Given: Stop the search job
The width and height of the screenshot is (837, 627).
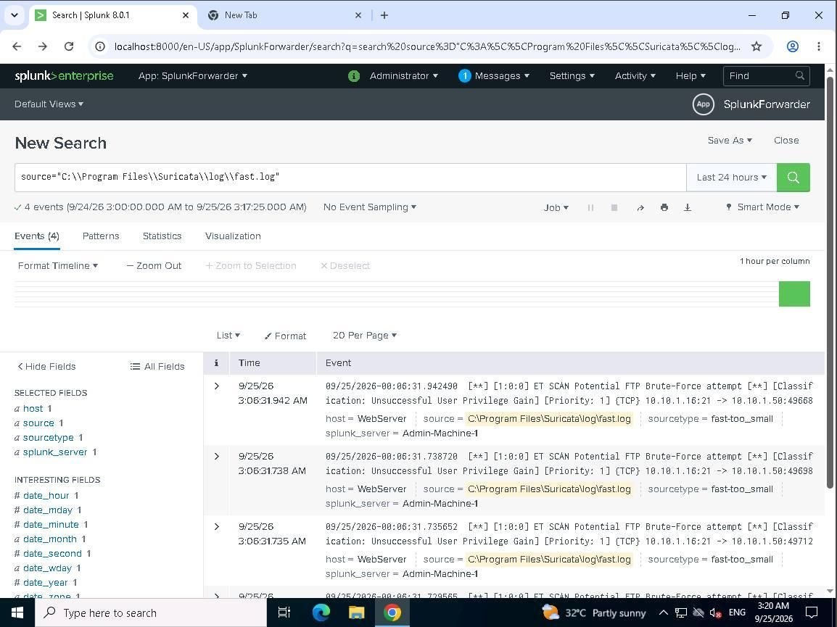Looking at the screenshot, I should 614,207.
